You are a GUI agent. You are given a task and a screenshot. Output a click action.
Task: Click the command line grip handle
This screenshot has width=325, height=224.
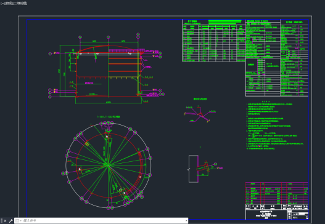tap(1, 221)
